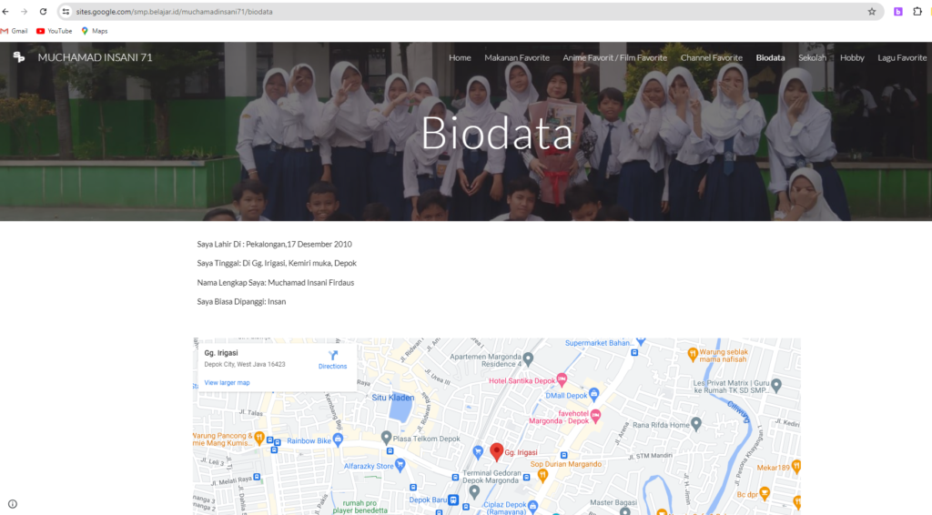Viewport: 932px width, 515px height.
Task: Open Gmail bookmark
Action: (x=14, y=31)
